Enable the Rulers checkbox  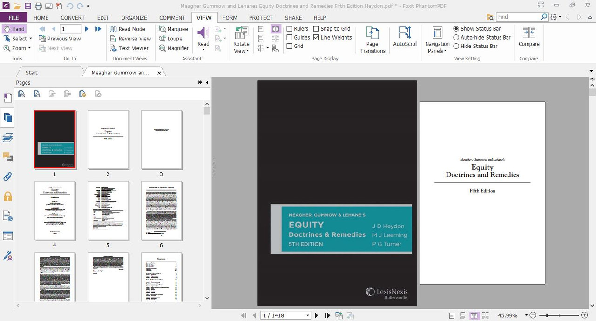(290, 29)
